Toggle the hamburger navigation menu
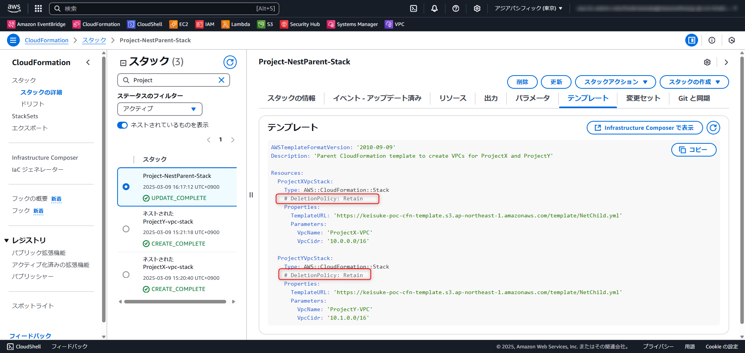Image resolution: width=745 pixels, height=353 pixels. click(13, 40)
